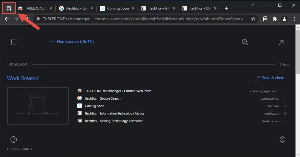300x157 pixels.
Task: Click the itechtics.com URL text
Action: coord(271,121)
